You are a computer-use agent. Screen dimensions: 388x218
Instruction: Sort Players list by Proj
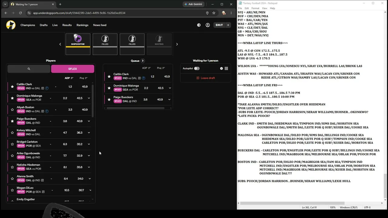[x=84, y=78]
